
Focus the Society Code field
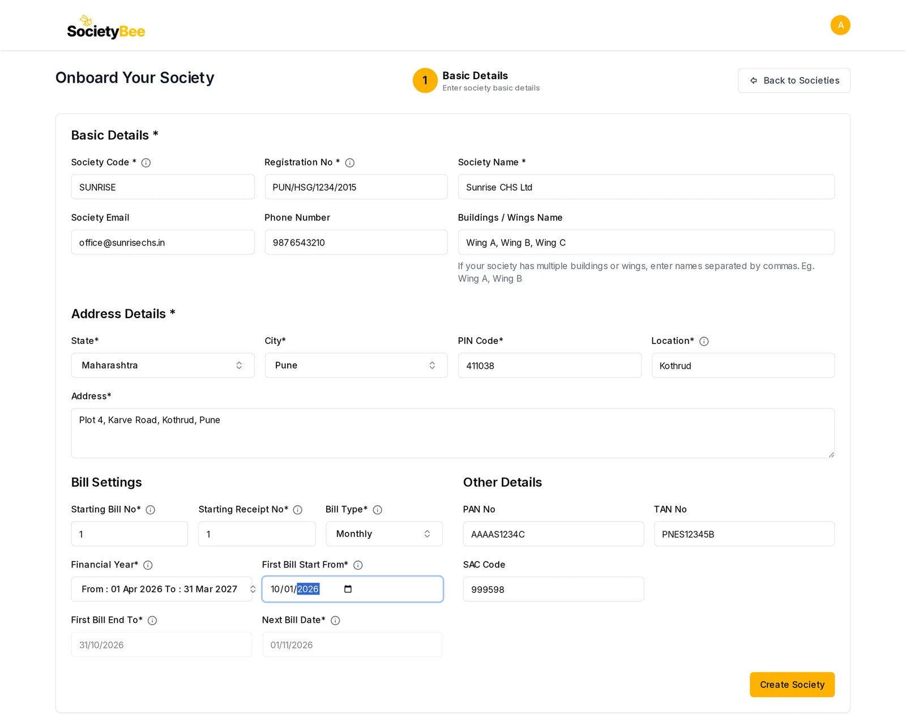coord(163,187)
